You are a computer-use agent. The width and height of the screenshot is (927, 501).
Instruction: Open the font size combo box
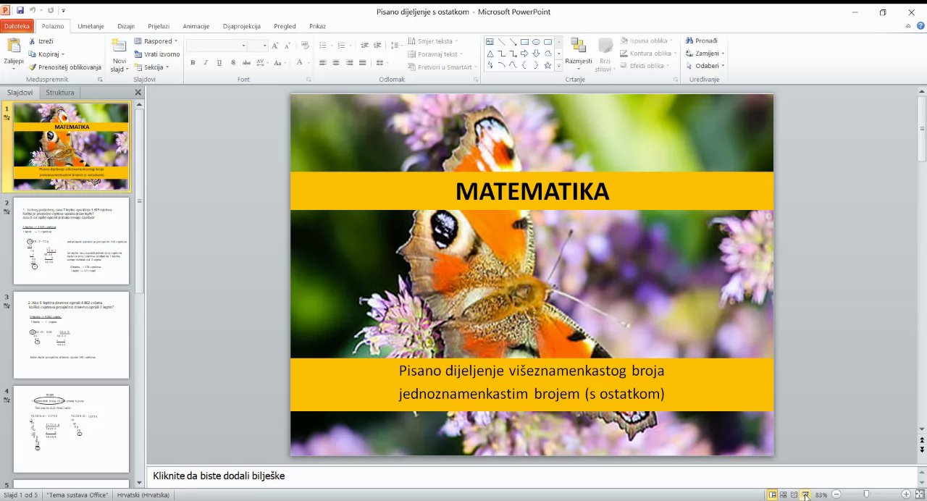(259, 46)
